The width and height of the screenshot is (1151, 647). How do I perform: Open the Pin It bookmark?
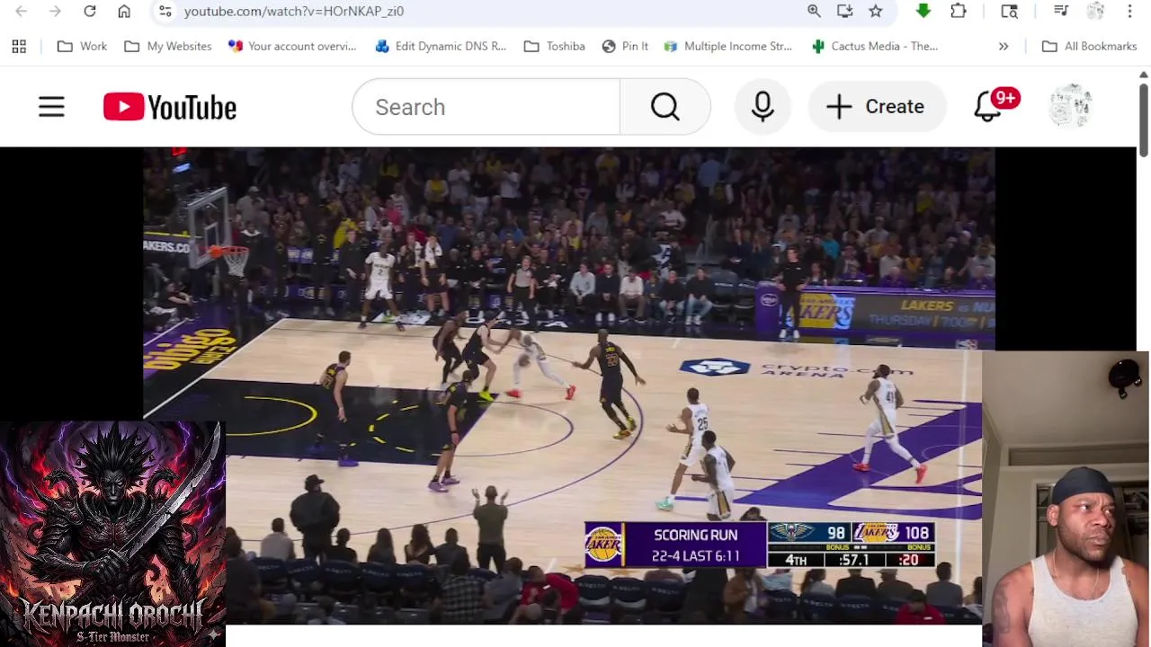(x=625, y=46)
